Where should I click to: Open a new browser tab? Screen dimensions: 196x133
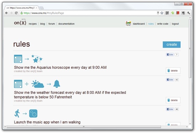point(41,8)
